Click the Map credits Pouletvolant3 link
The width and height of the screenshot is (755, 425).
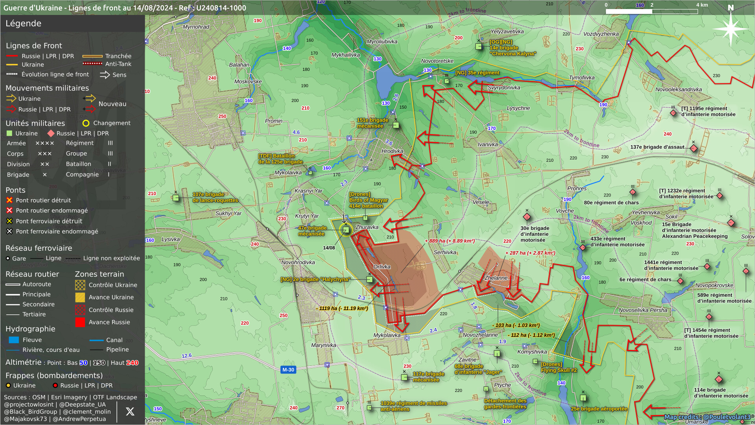(707, 417)
